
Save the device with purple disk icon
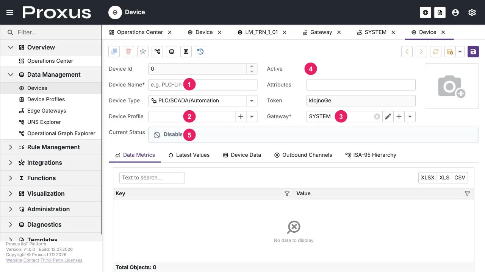point(473,52)
